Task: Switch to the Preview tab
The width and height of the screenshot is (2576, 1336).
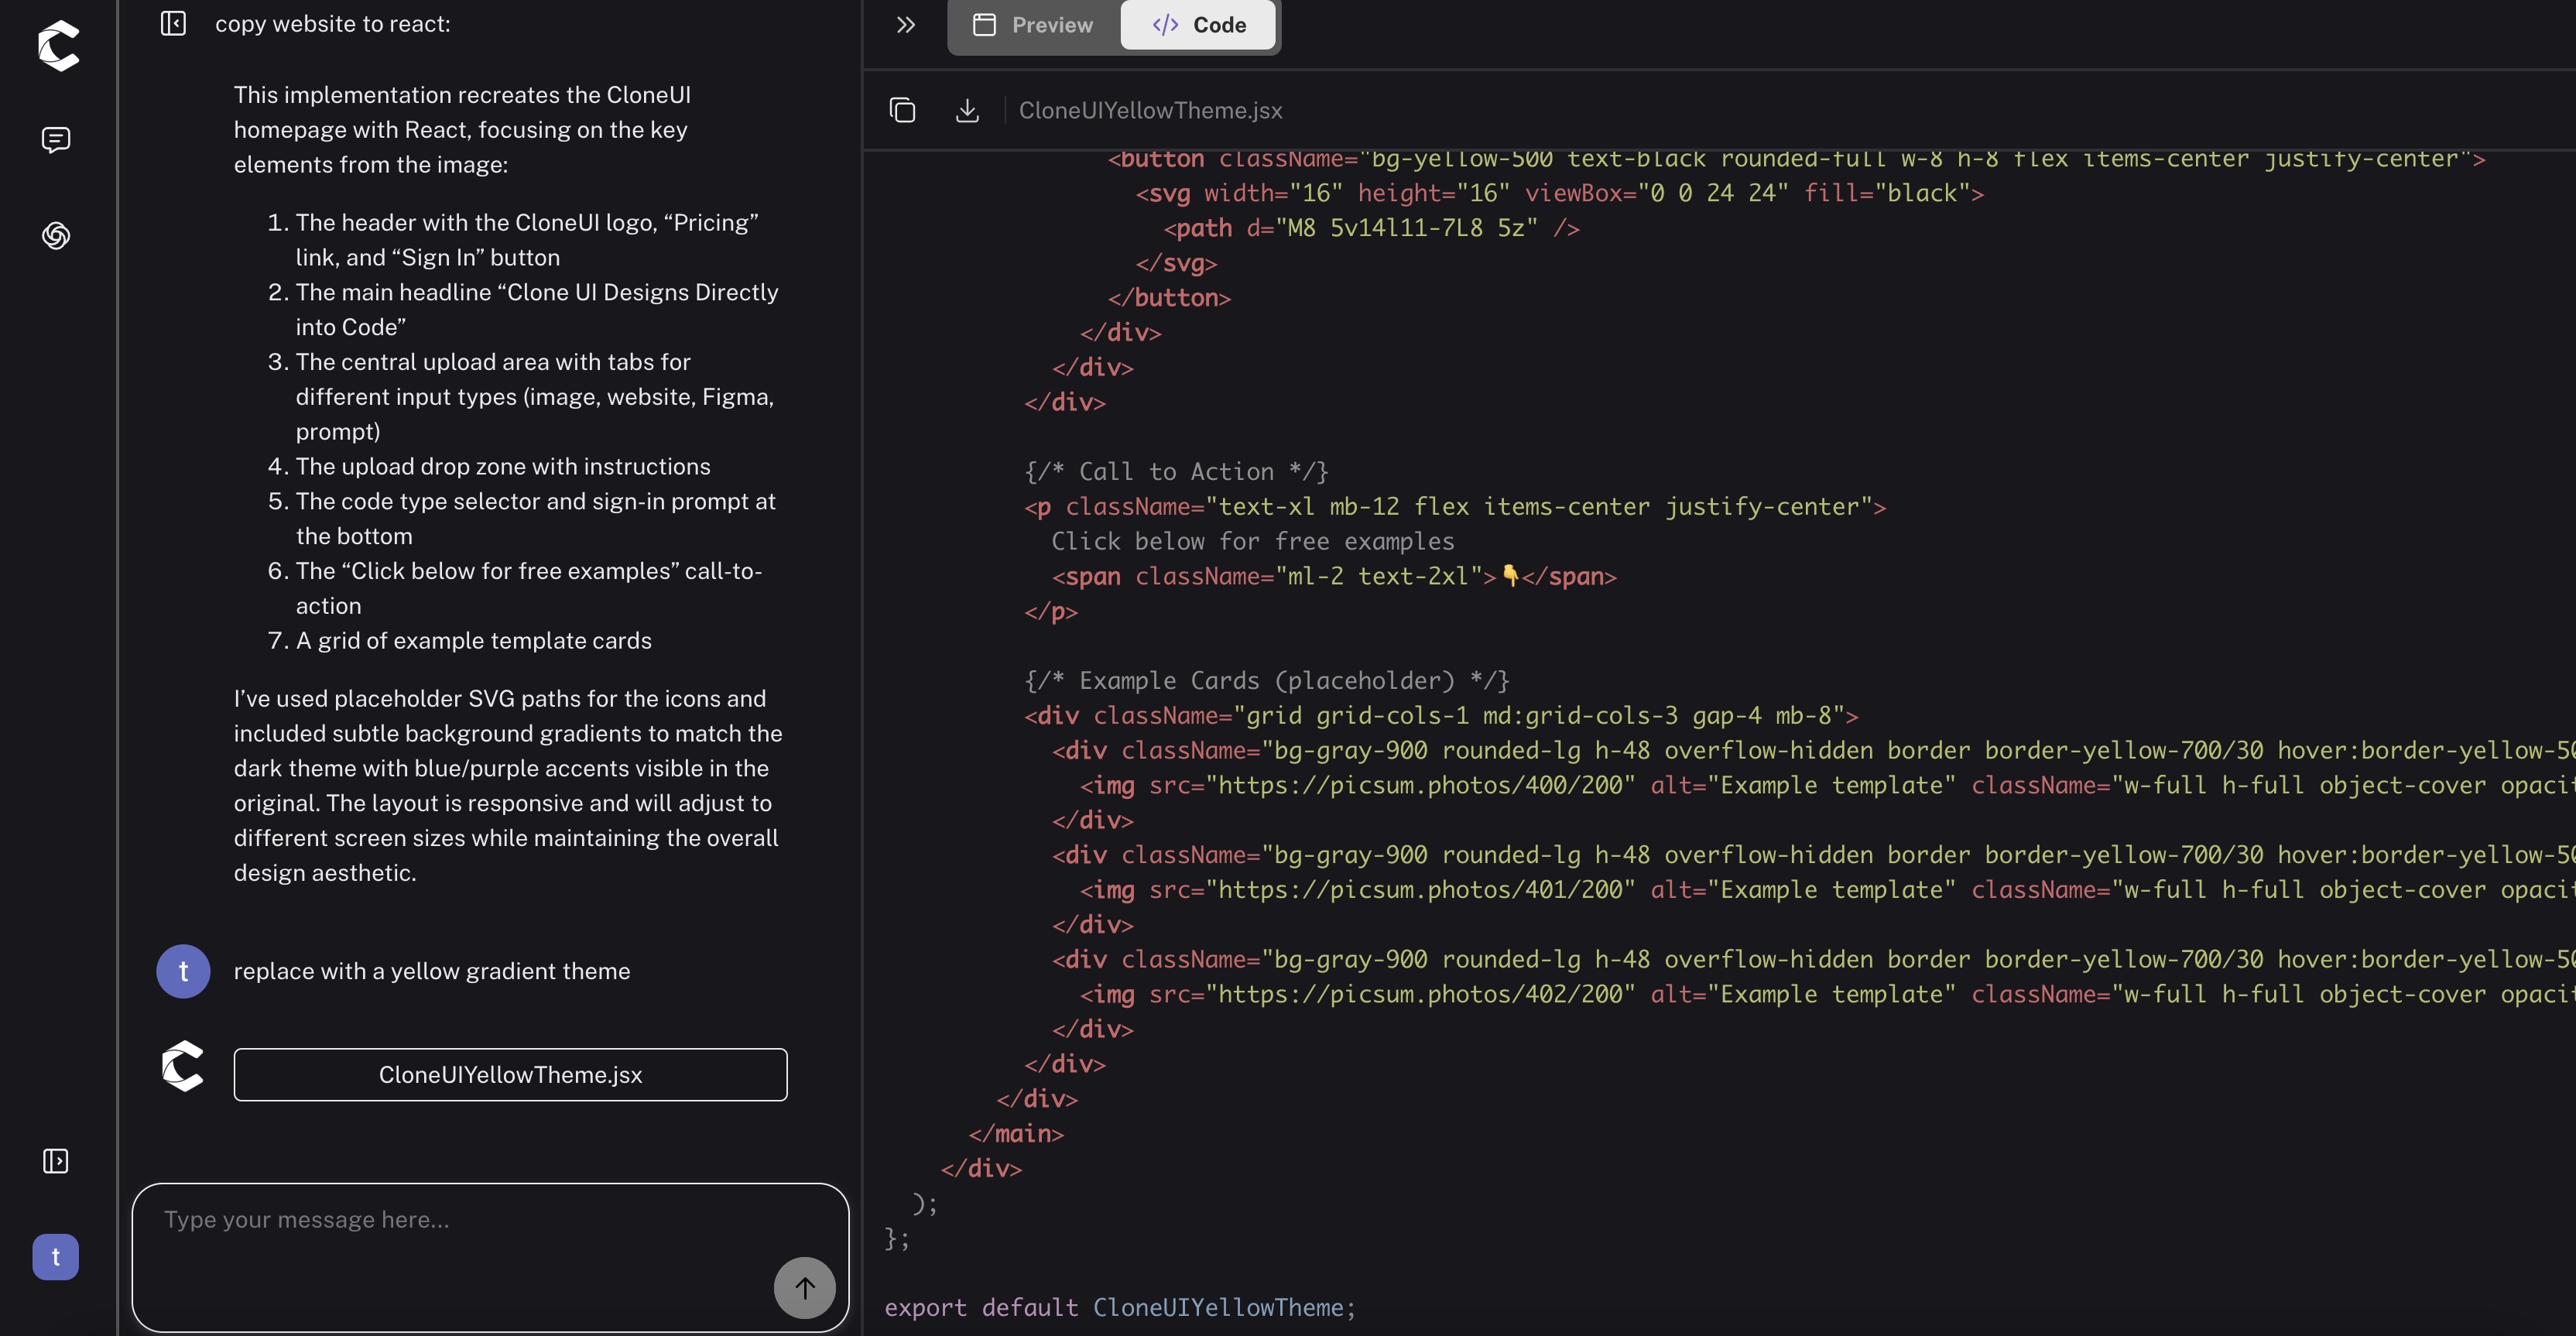Action: point(1034,25)
